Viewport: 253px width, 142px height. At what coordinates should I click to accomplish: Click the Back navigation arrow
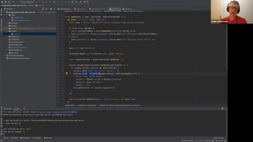point(13,2)
